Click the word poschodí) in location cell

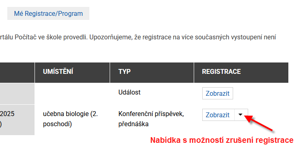click(57, 124)
